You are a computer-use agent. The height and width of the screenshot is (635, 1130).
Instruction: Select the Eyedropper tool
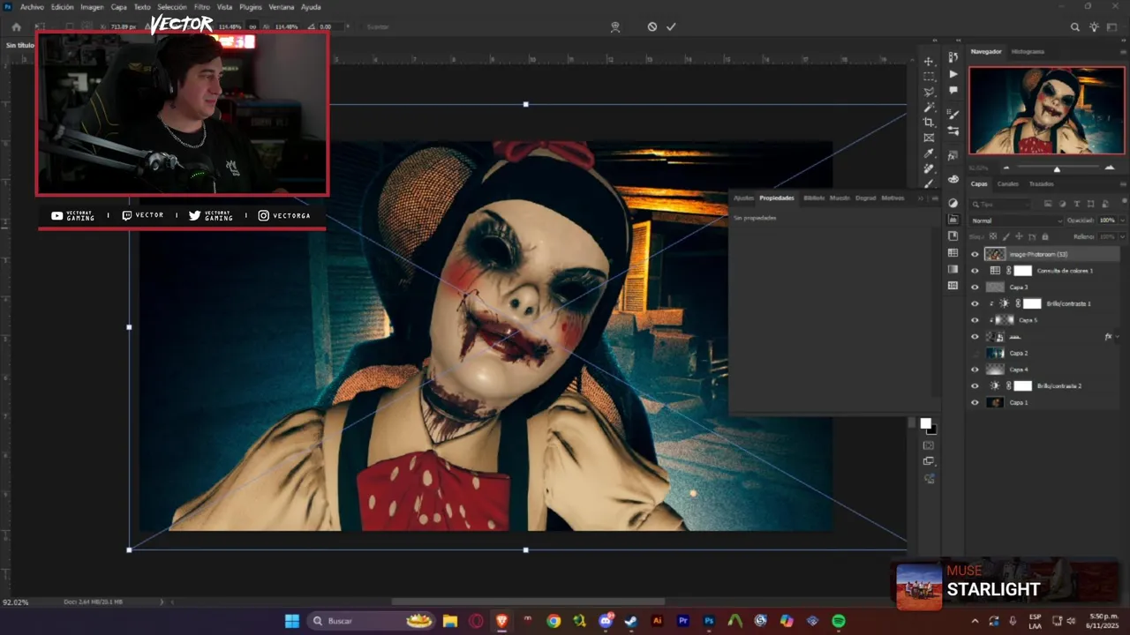click(929, 153)
